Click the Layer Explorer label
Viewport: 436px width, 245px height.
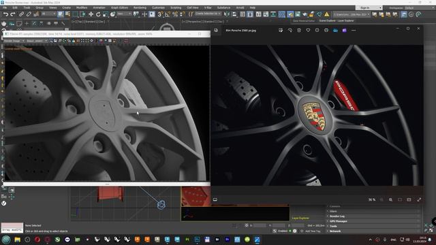300,218
